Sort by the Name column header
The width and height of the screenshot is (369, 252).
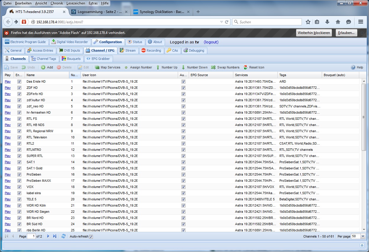pos(47,75)
